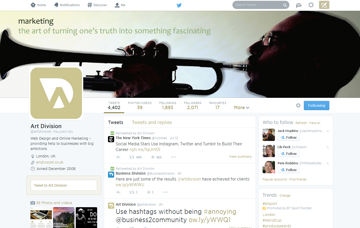The height and width of the screenshot is (228, 360).
Task: Click Art Division avatar in latest tweet
Action: pos(111,206)
